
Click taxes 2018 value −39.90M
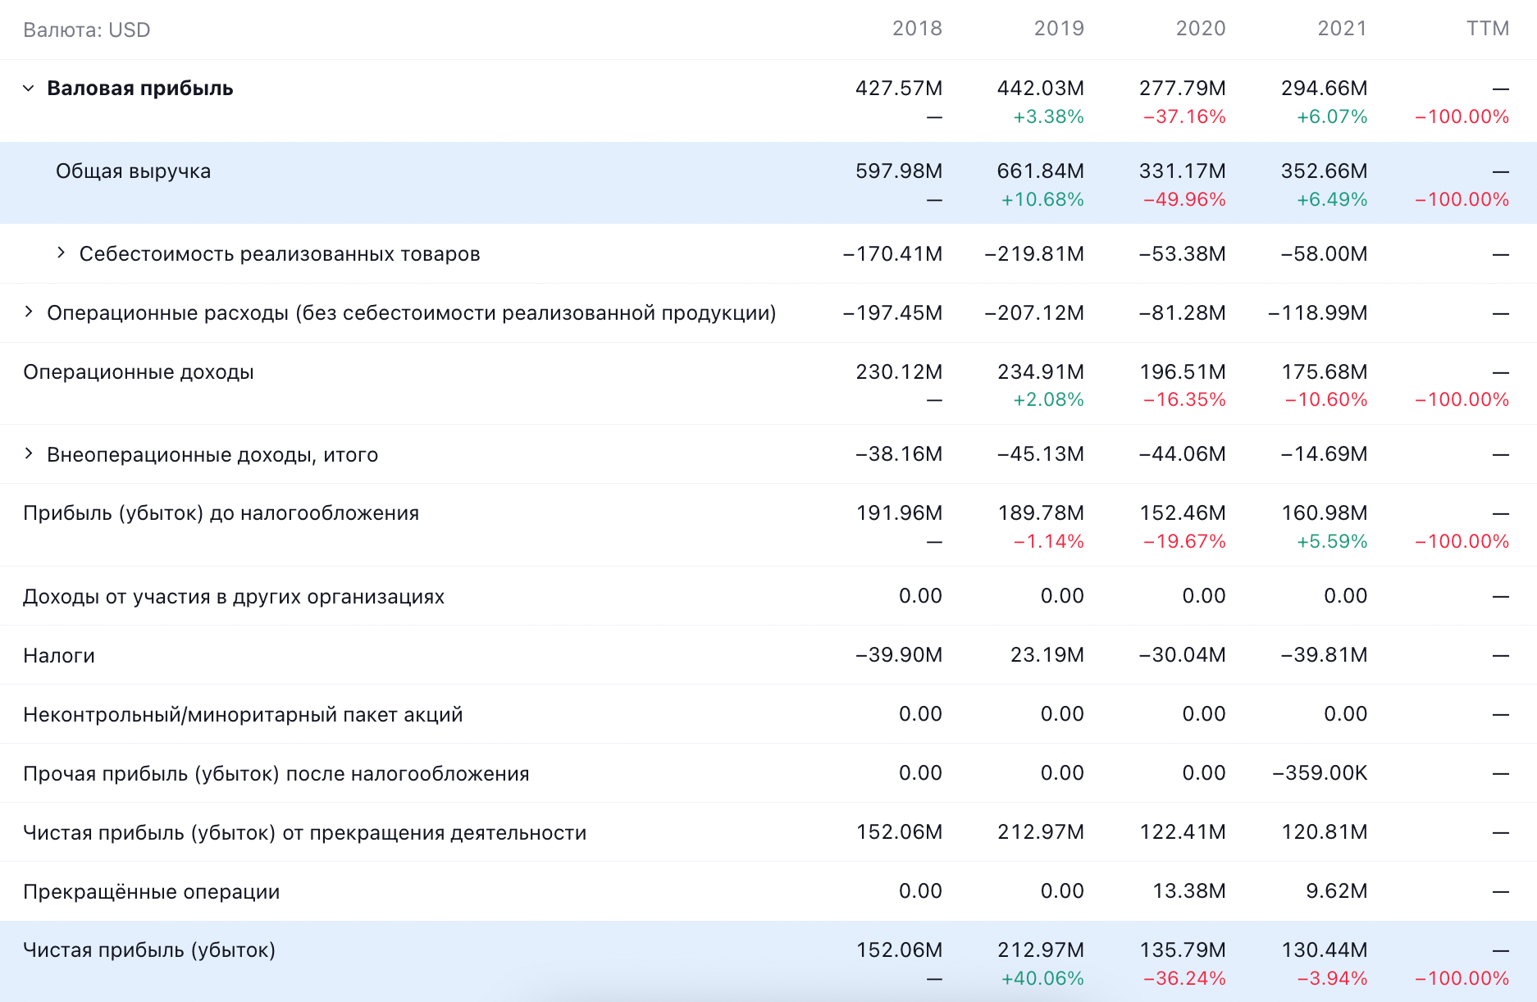pyautogui.click(x=899, y=654)
